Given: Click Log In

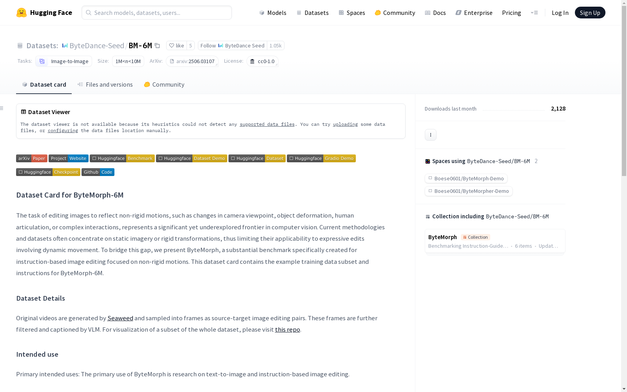Looking at the screenshot, I should pos(560,13).
